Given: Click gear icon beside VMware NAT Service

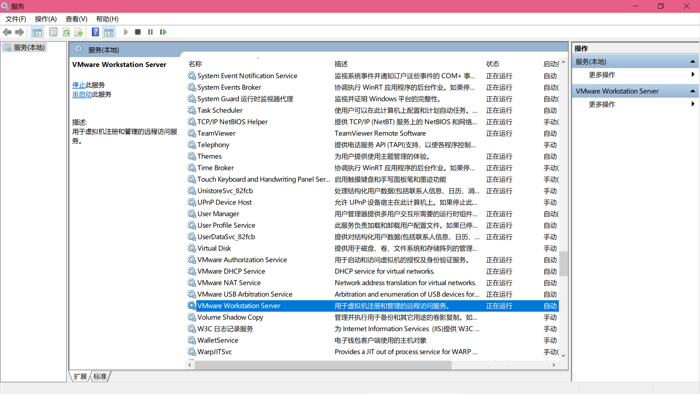Looking at the screenshot, I should coord(192,283).
